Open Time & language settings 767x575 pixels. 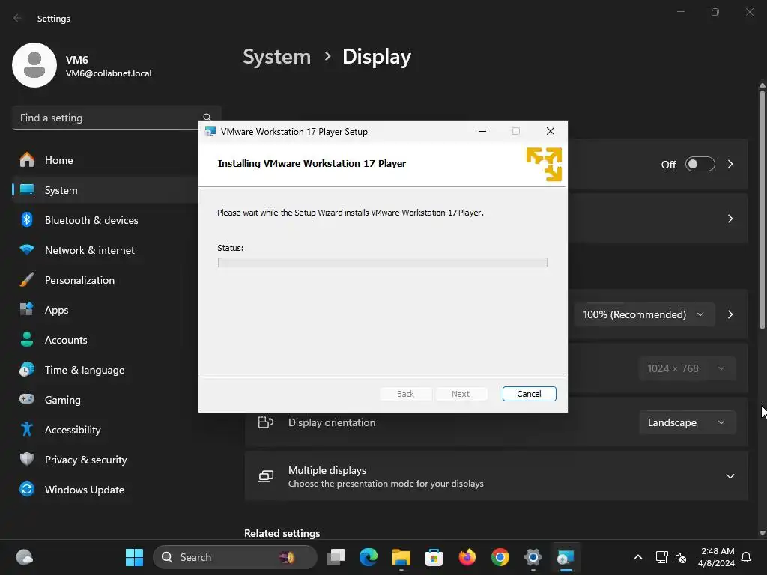point(105,370)
